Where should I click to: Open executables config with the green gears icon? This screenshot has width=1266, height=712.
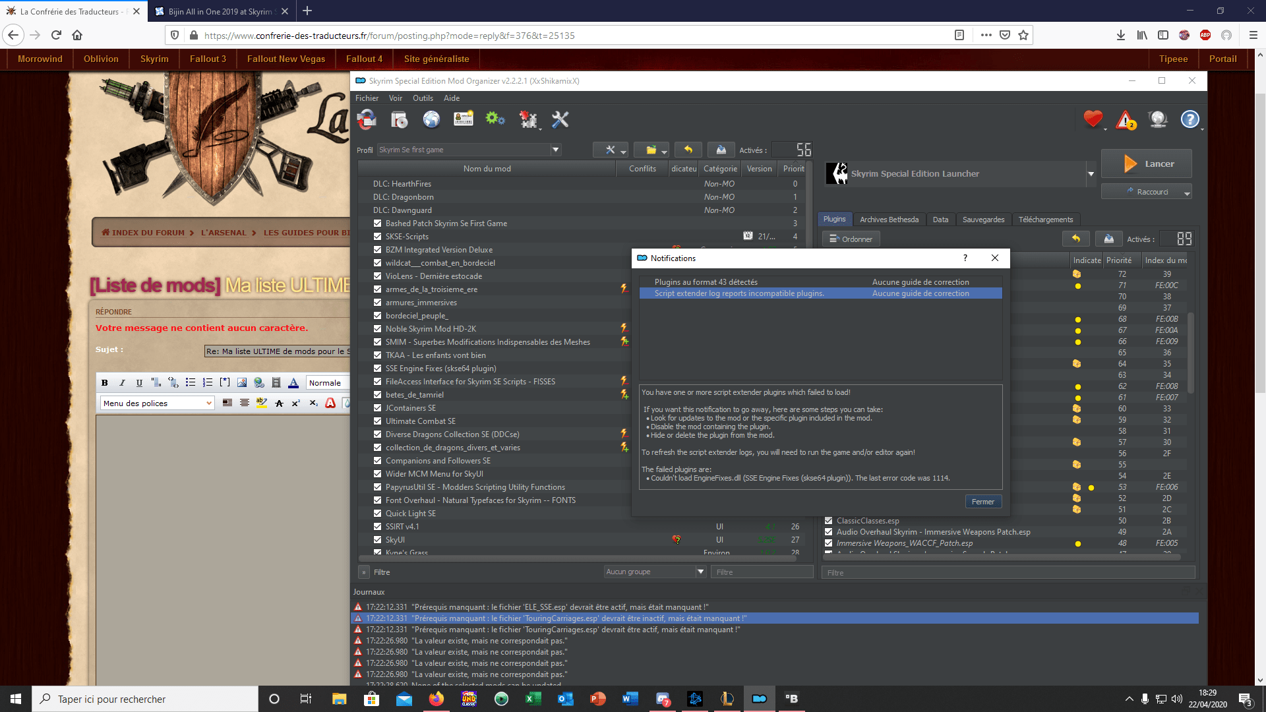(495, 119)
